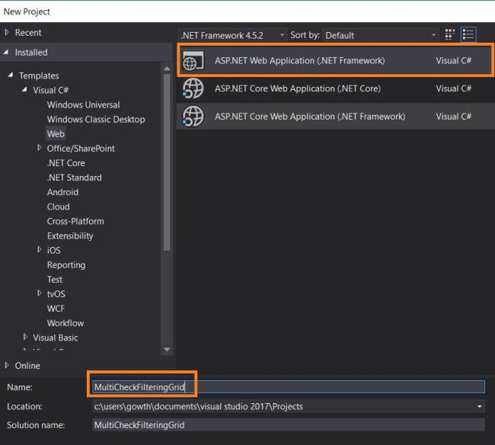Viewport: 495px width, 445px height.
Task: Expand the Recent section
Action: [x=7, y=32]
